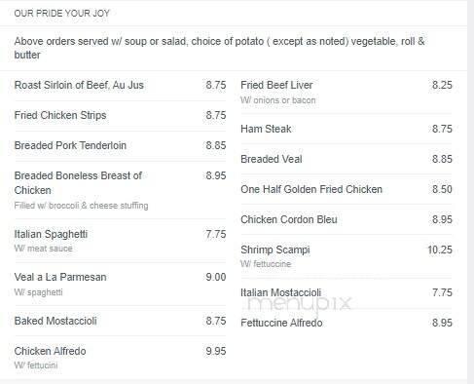
Task: Click the Our Pride Your Joy heading
Action: click(x=62, y=14)
